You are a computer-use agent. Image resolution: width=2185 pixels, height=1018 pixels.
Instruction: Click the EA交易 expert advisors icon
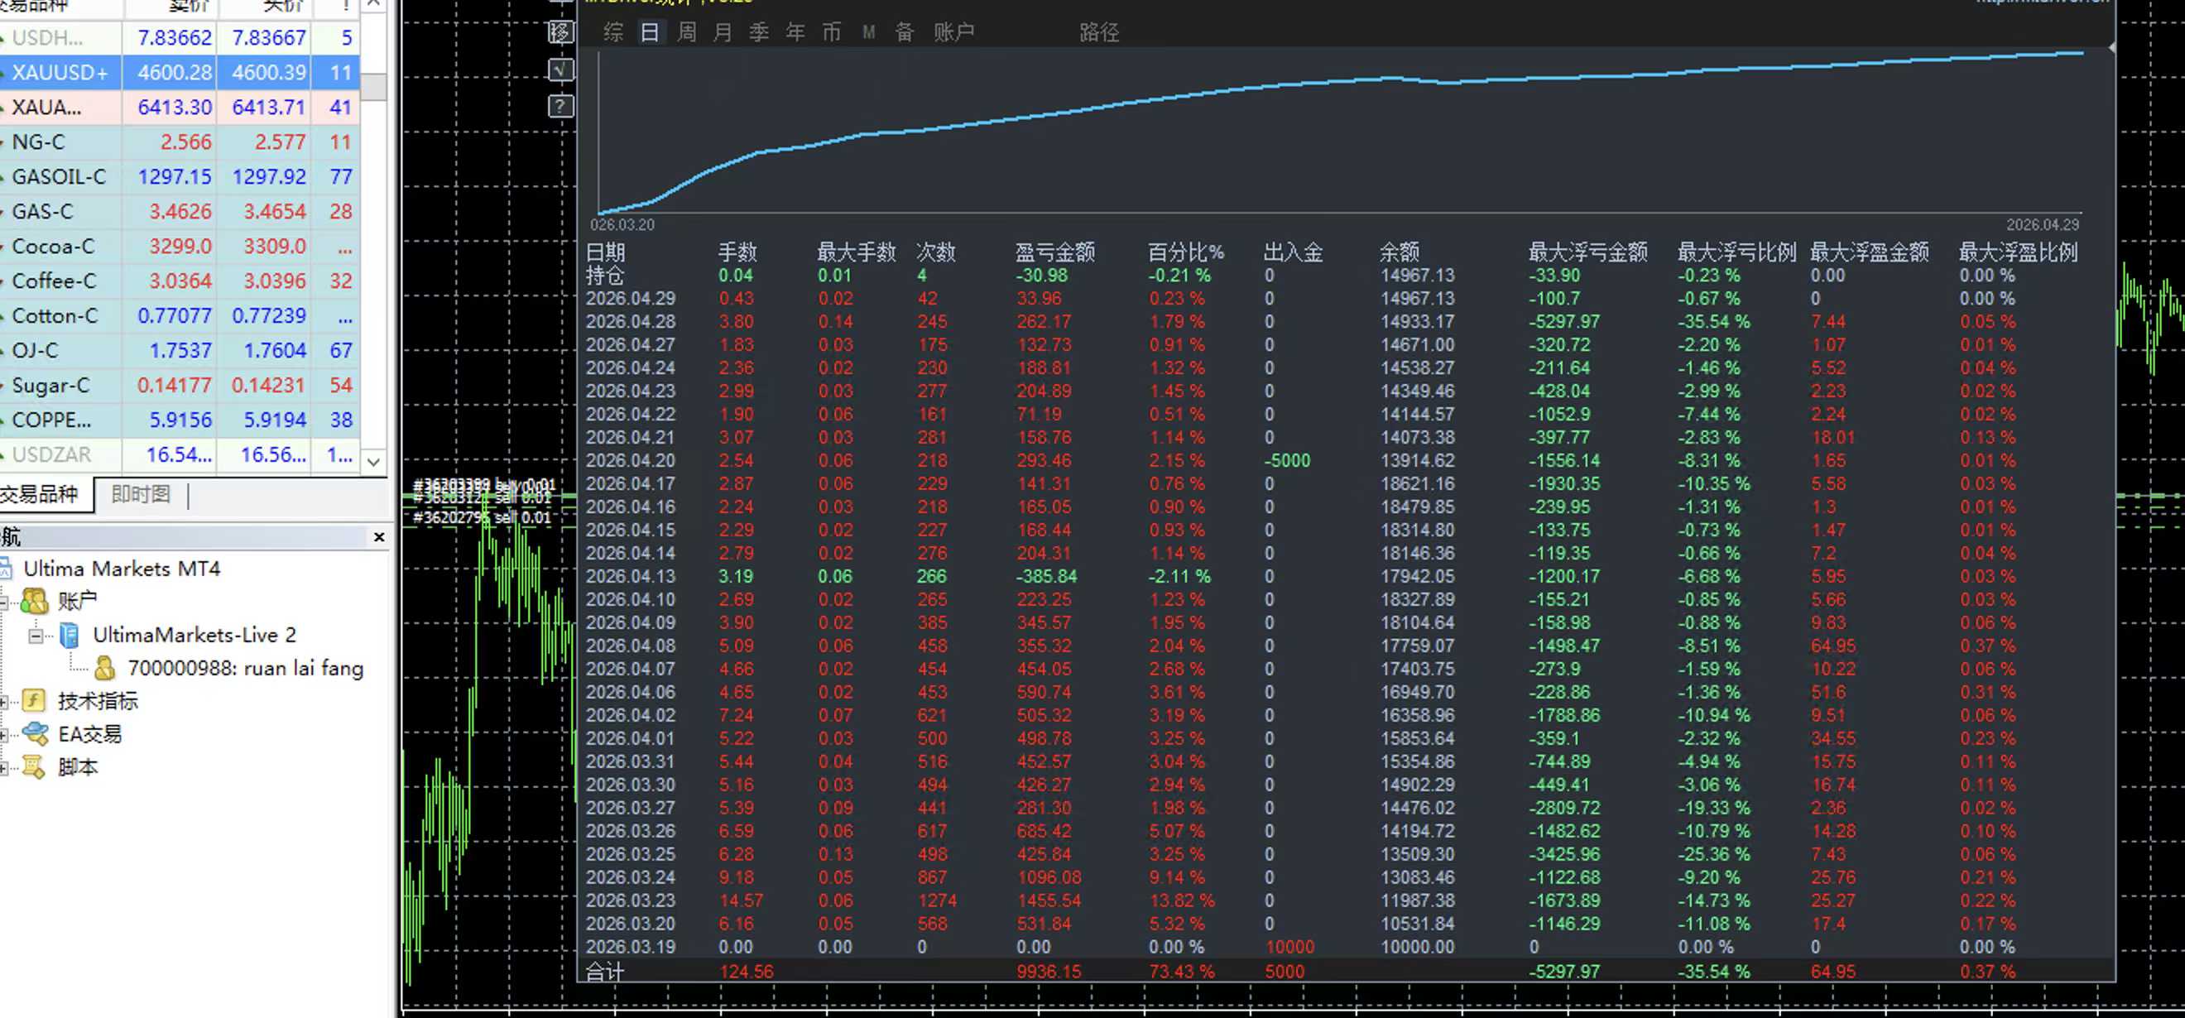point(34,734)
